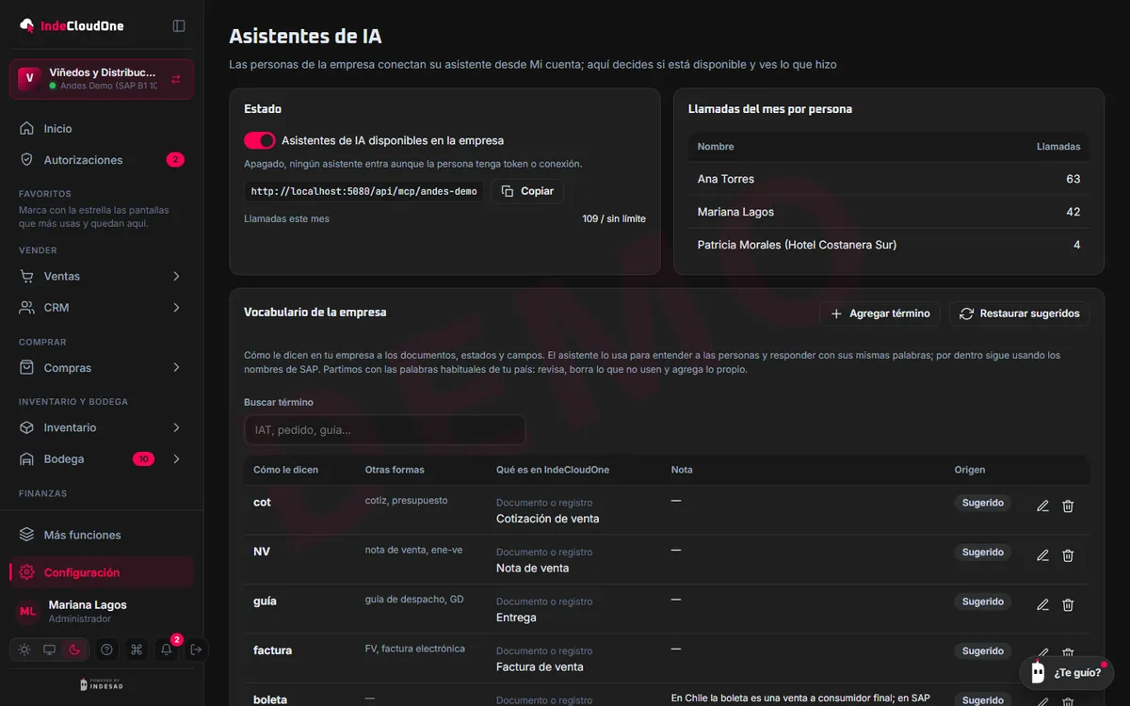Open Configuración in the sidebar
Image resolution: width=1130 pixels, height=706 pixels.
coord(102,572)
